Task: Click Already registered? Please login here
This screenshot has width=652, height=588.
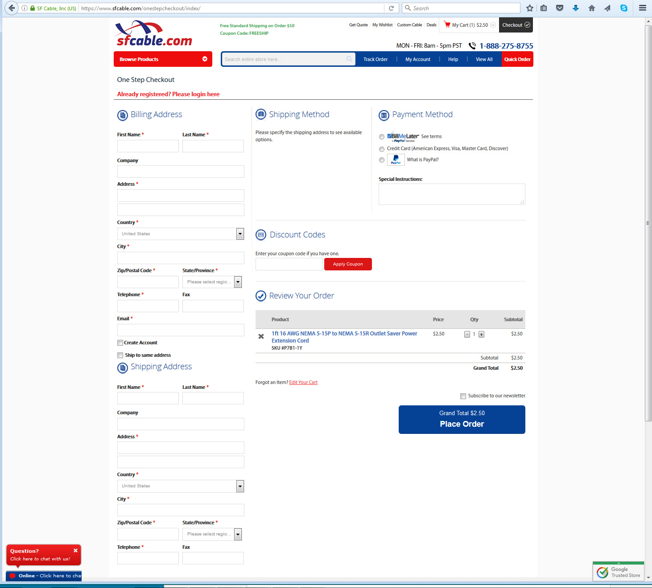Action: coord(168,94)
